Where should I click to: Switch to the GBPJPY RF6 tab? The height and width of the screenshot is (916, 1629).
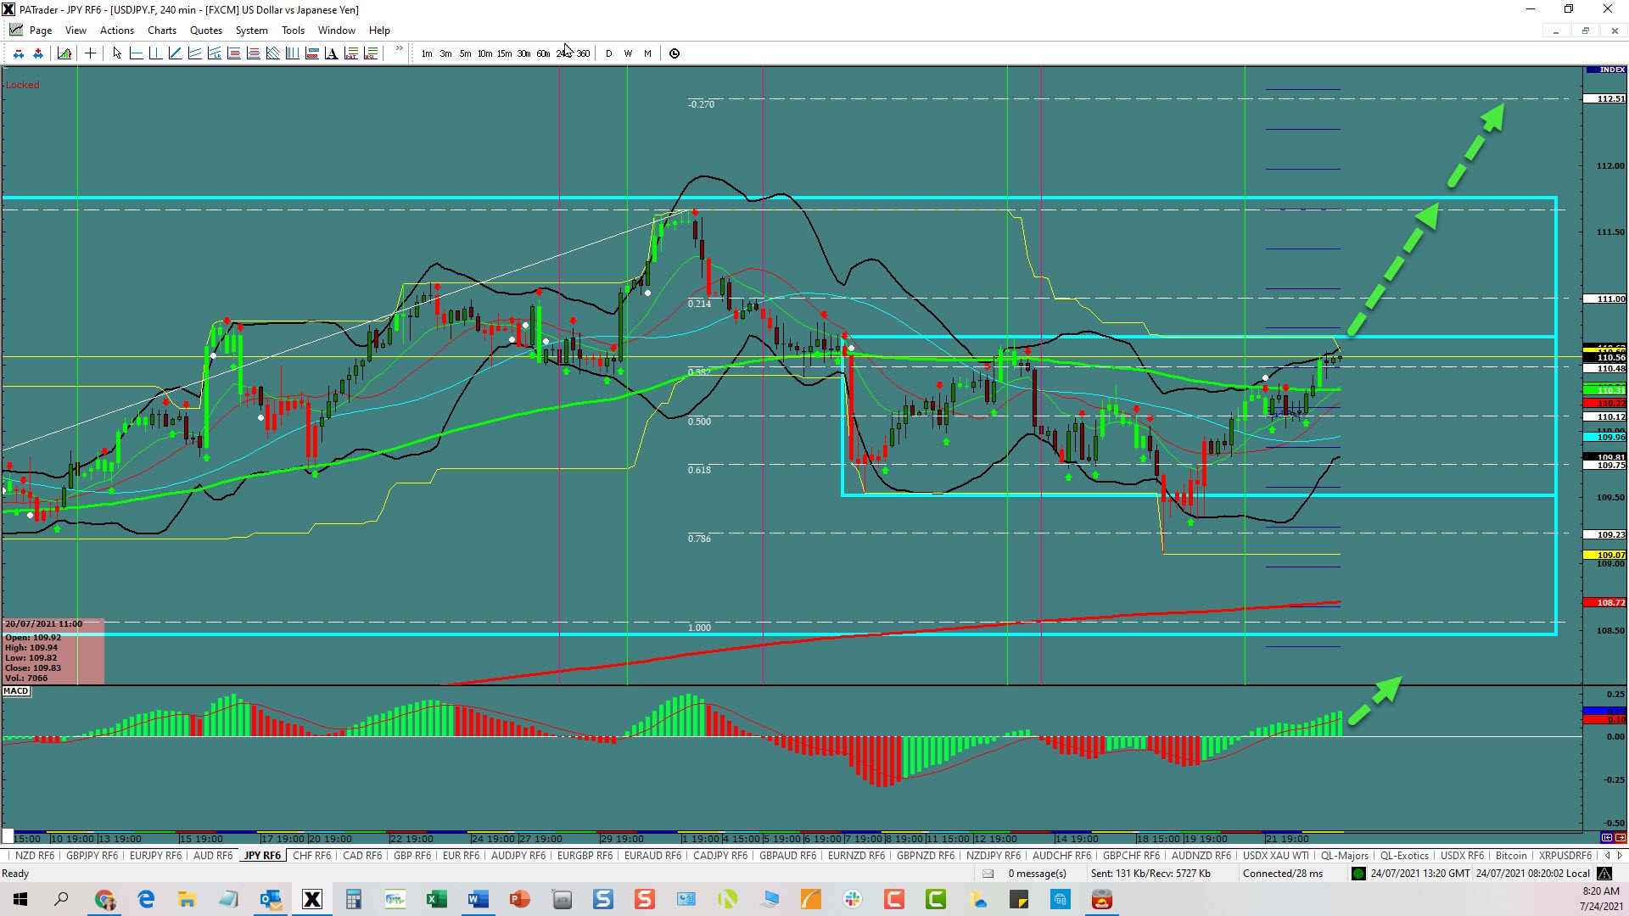(x=92, y=856)
